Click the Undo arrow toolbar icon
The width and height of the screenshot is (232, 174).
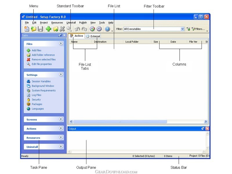pyautogui.click(x=77, y=29)
